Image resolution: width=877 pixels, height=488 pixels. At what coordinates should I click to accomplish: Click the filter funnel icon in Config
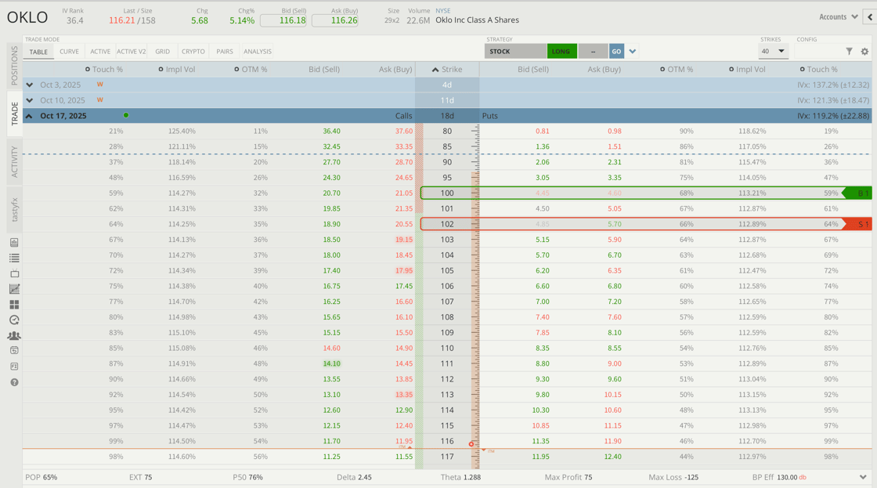(849, 52)
